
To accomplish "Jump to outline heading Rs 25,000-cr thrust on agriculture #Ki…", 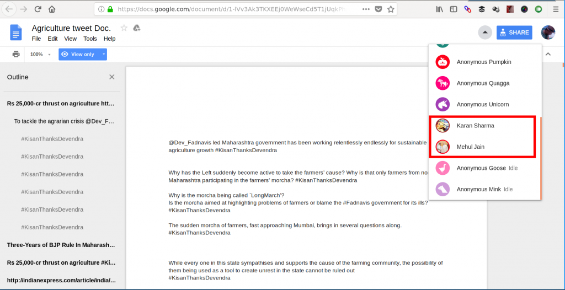I will [61, 262].
